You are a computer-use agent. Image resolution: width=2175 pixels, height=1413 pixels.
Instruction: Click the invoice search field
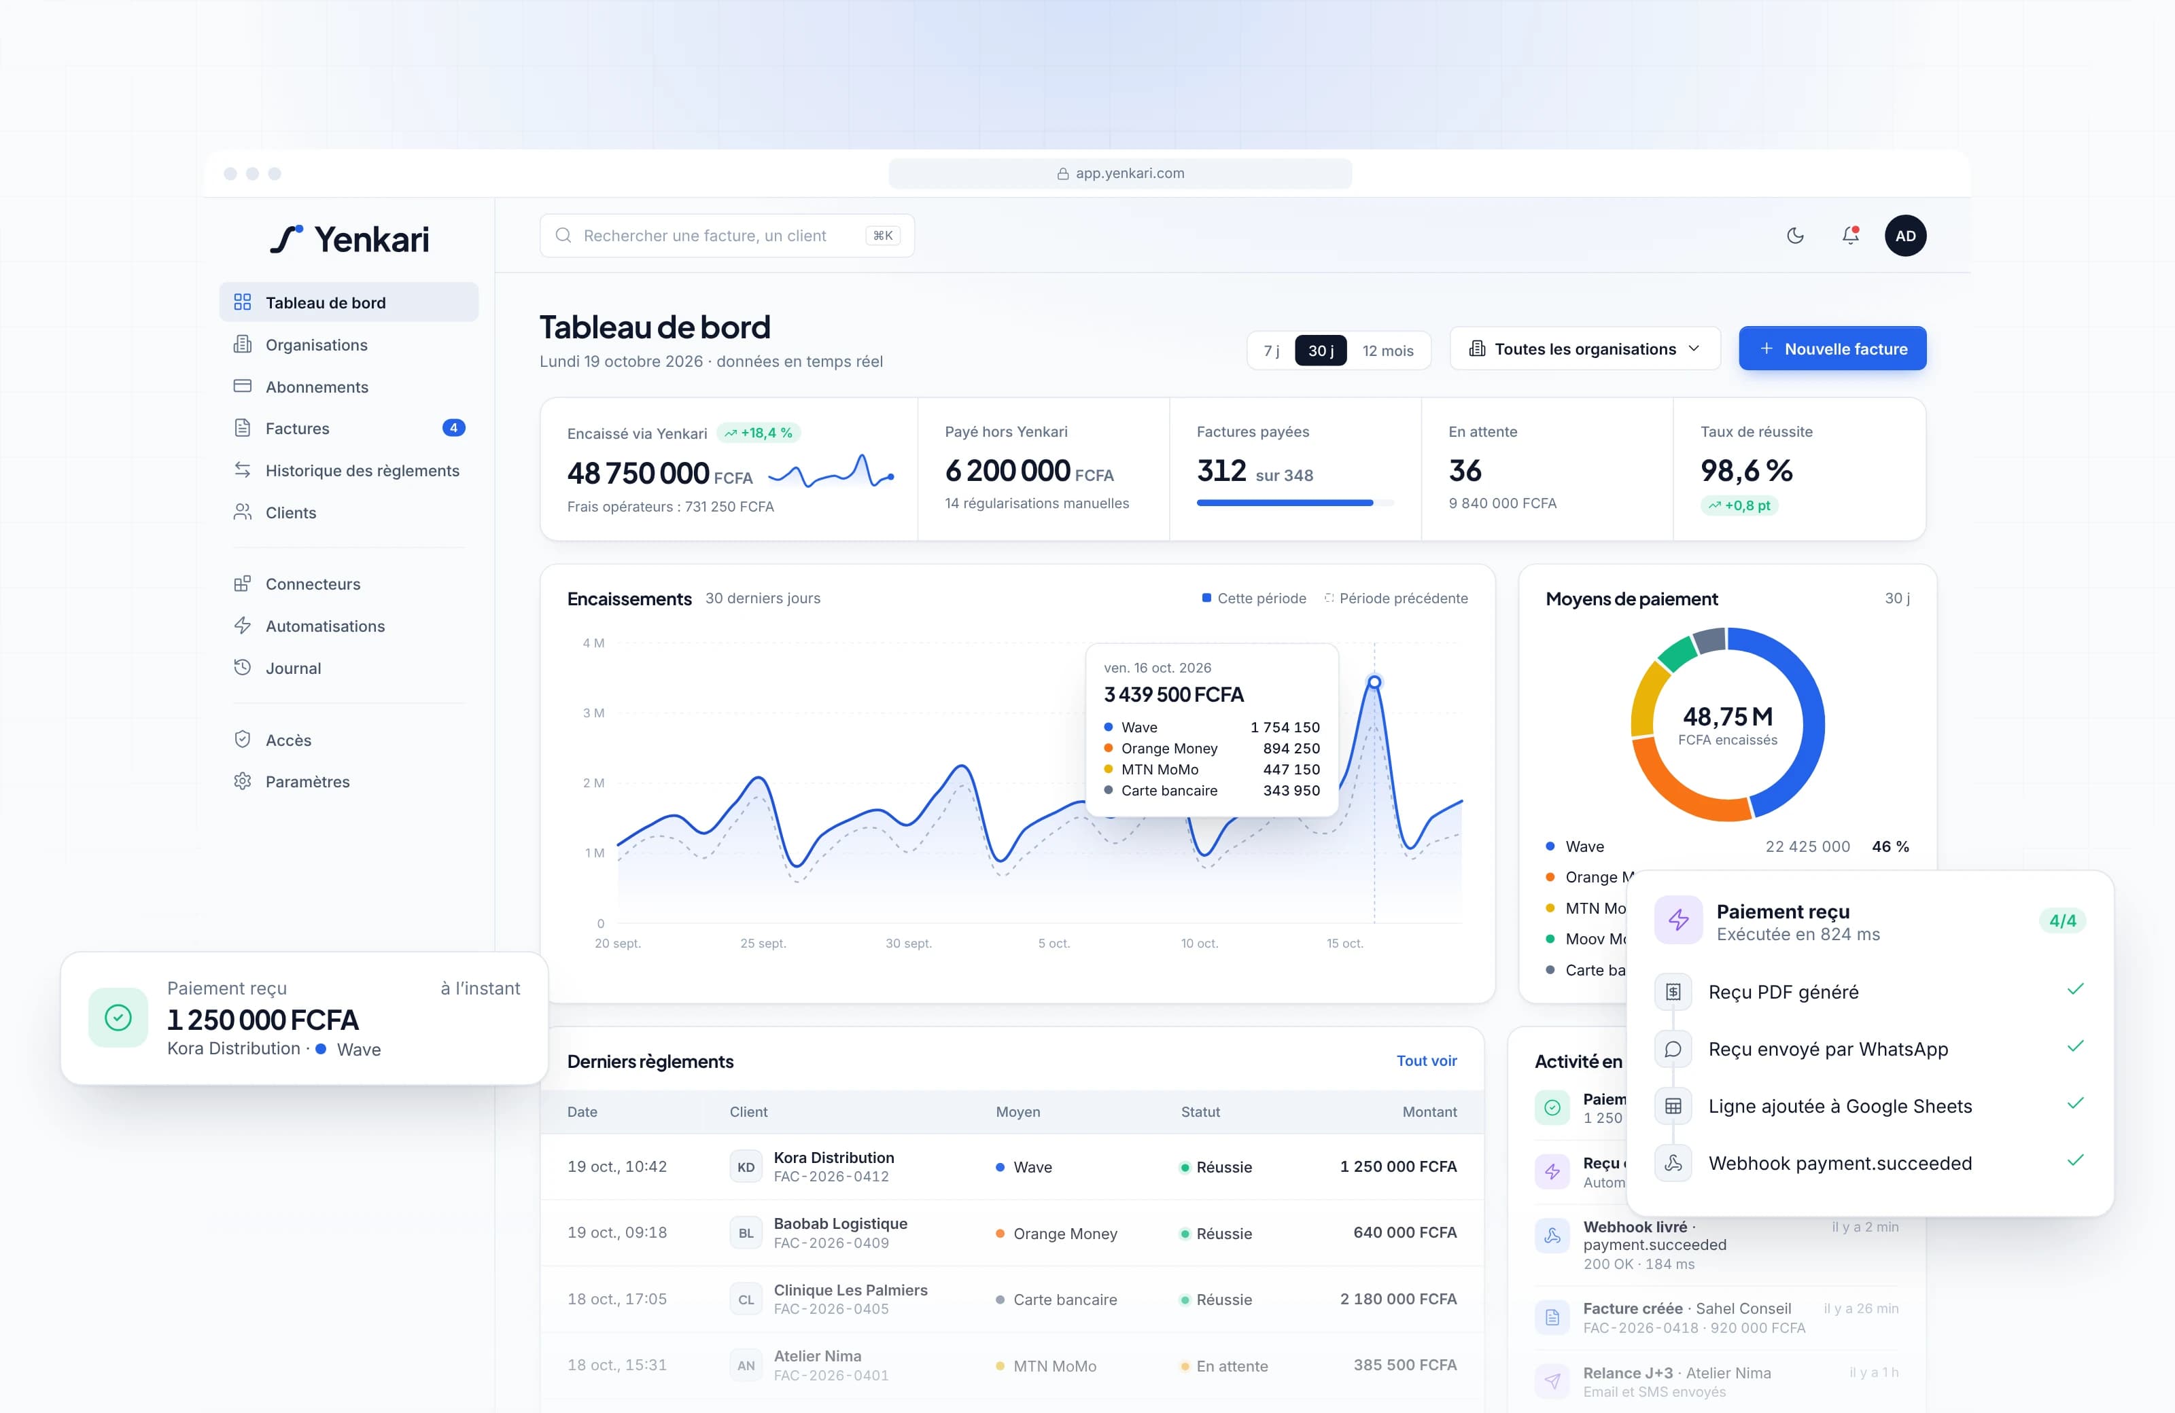click(x=727, y=236)
